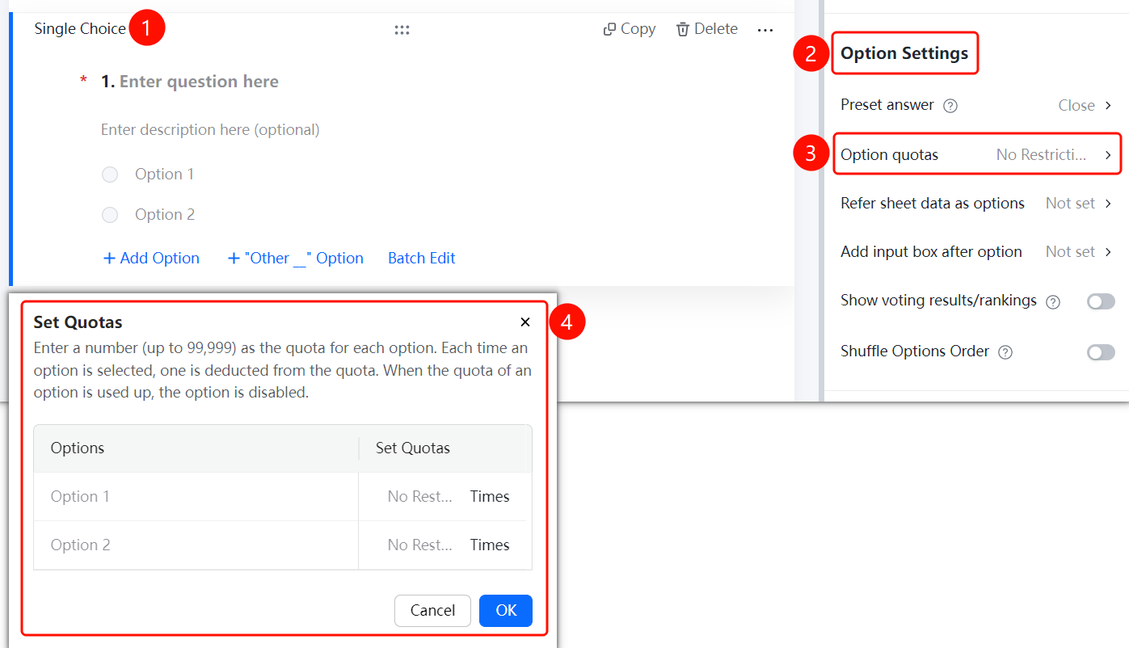The image size is (1129, 648).
Task: Open the Option quotas setting
Action: pyautogui.click(x=976, y=154)
